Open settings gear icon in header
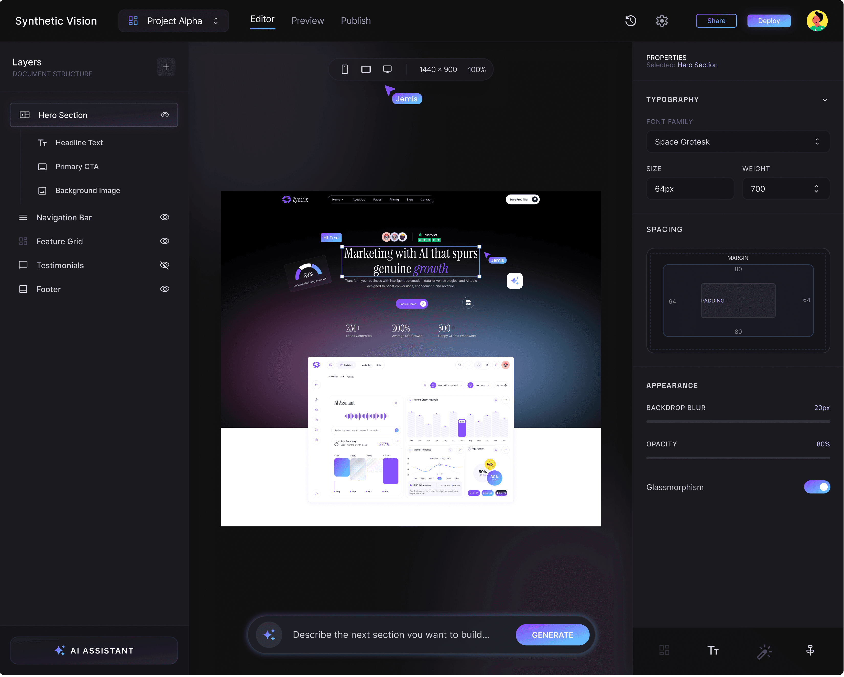Image resolution: width=844 pixels, height=677 pixels. coord(662,21)
